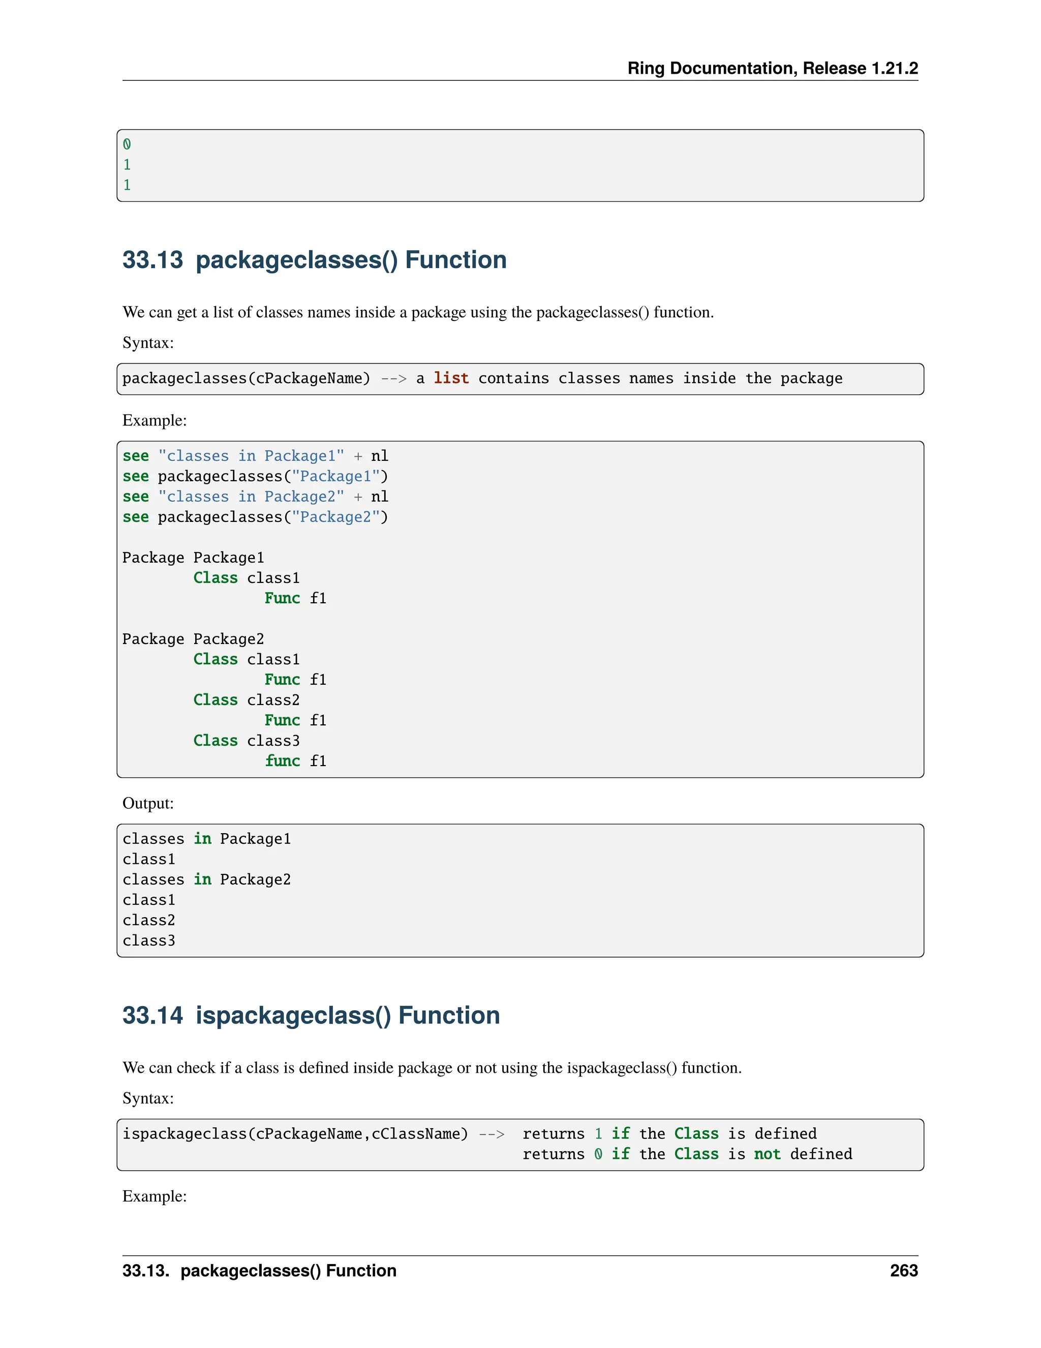Click the 'Class class3' line in the code
Viewport: 1041px width, 1348px height.
246,741
